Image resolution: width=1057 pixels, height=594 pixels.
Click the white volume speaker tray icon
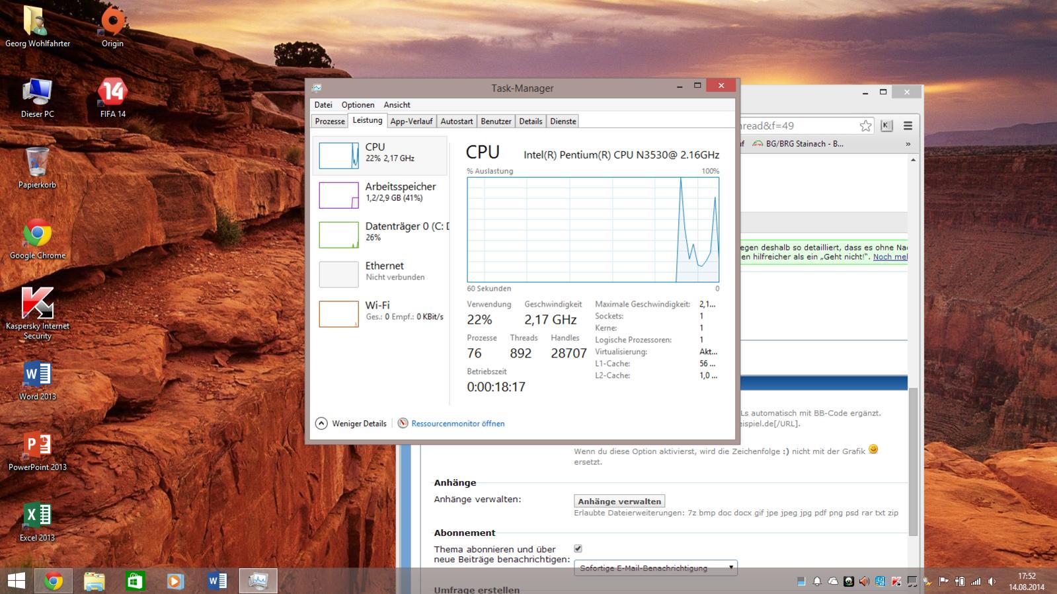pos(992,581)
